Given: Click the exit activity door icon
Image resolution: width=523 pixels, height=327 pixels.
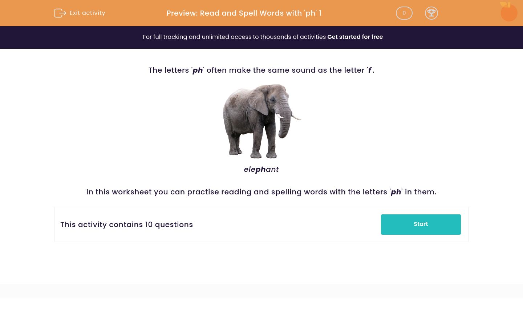Looking at the screenshot, I should [x=60, y=13].
